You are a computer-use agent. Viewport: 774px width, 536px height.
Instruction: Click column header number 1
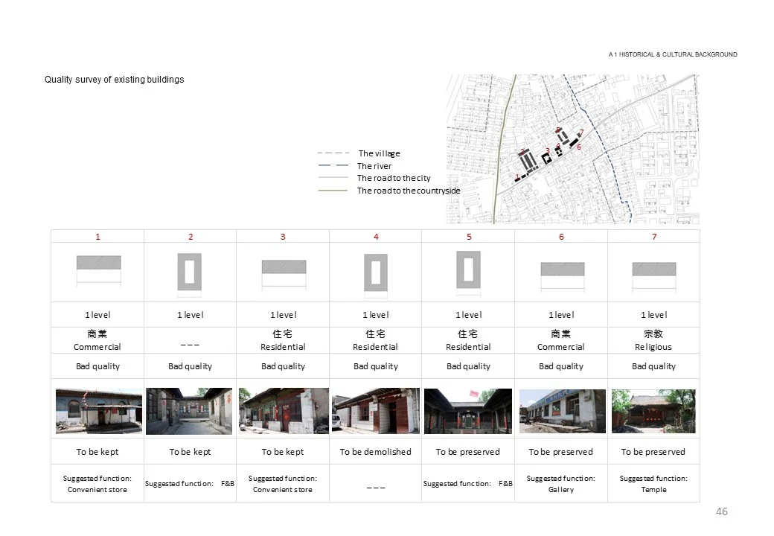pos(97,237)
